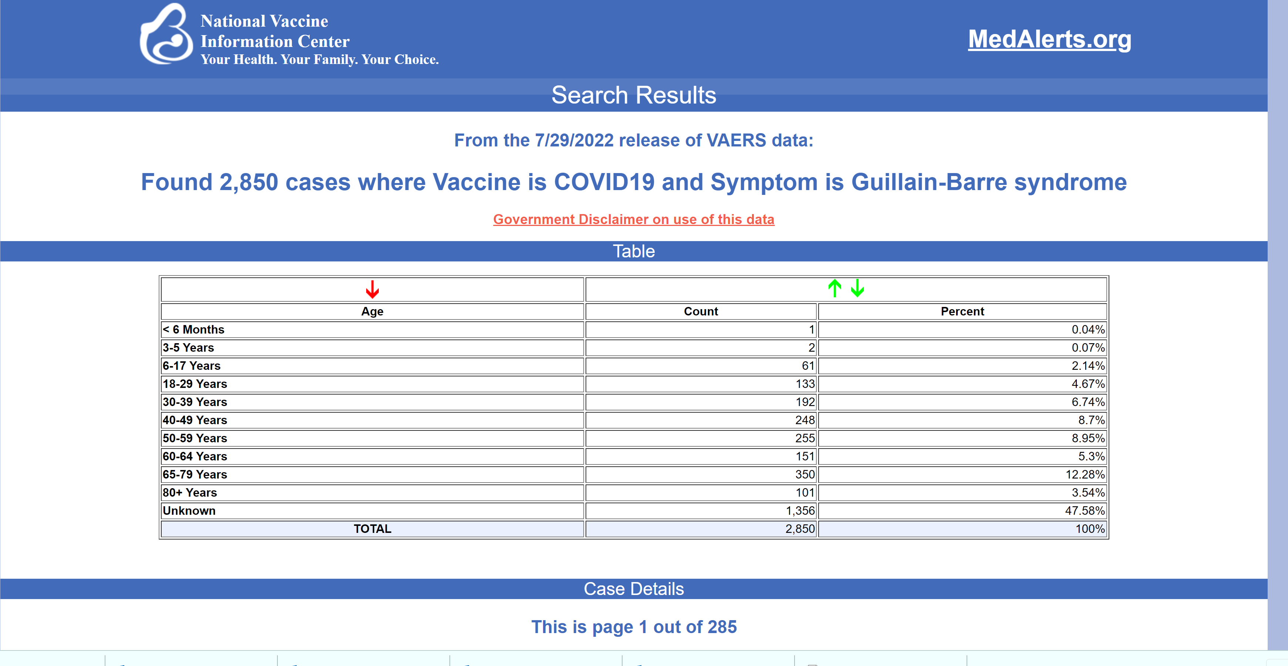Select the '40-49 Years' row label

click(195, 420)
